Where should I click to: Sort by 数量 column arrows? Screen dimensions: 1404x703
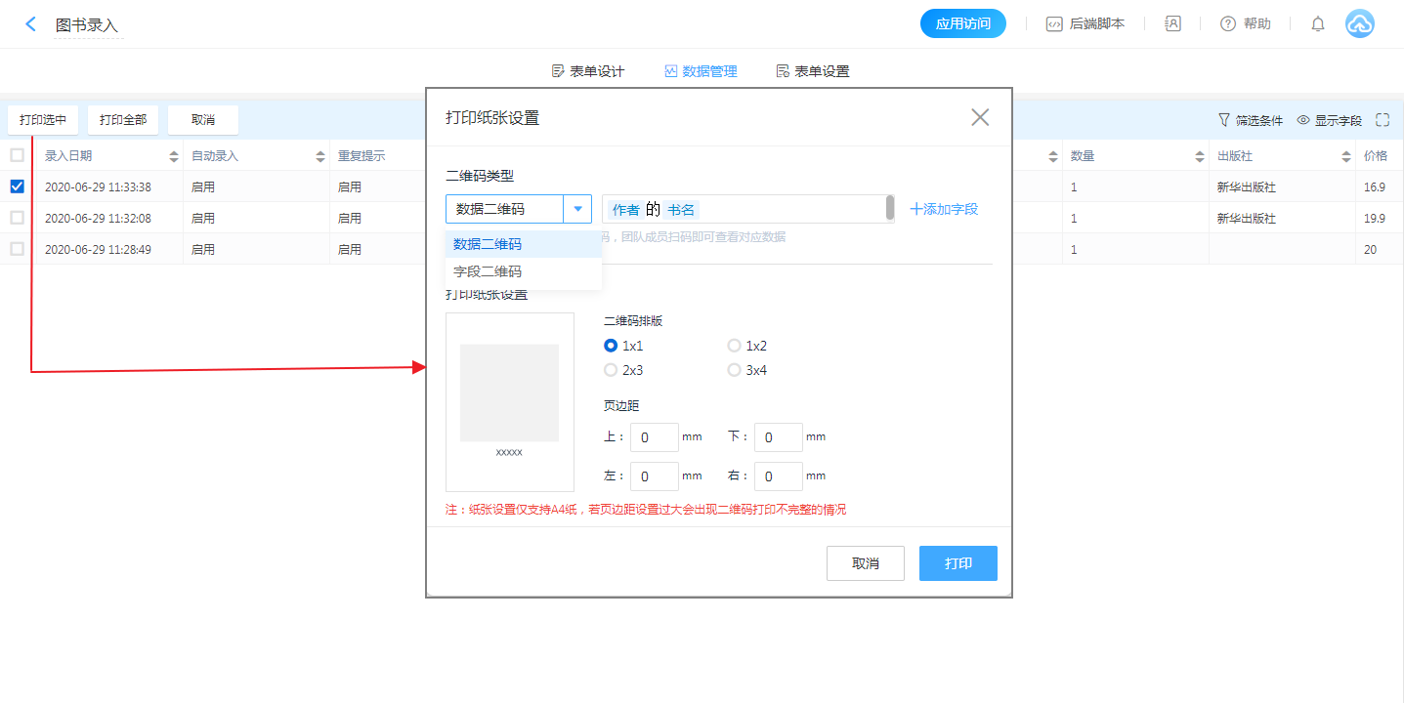(1200, 156)
